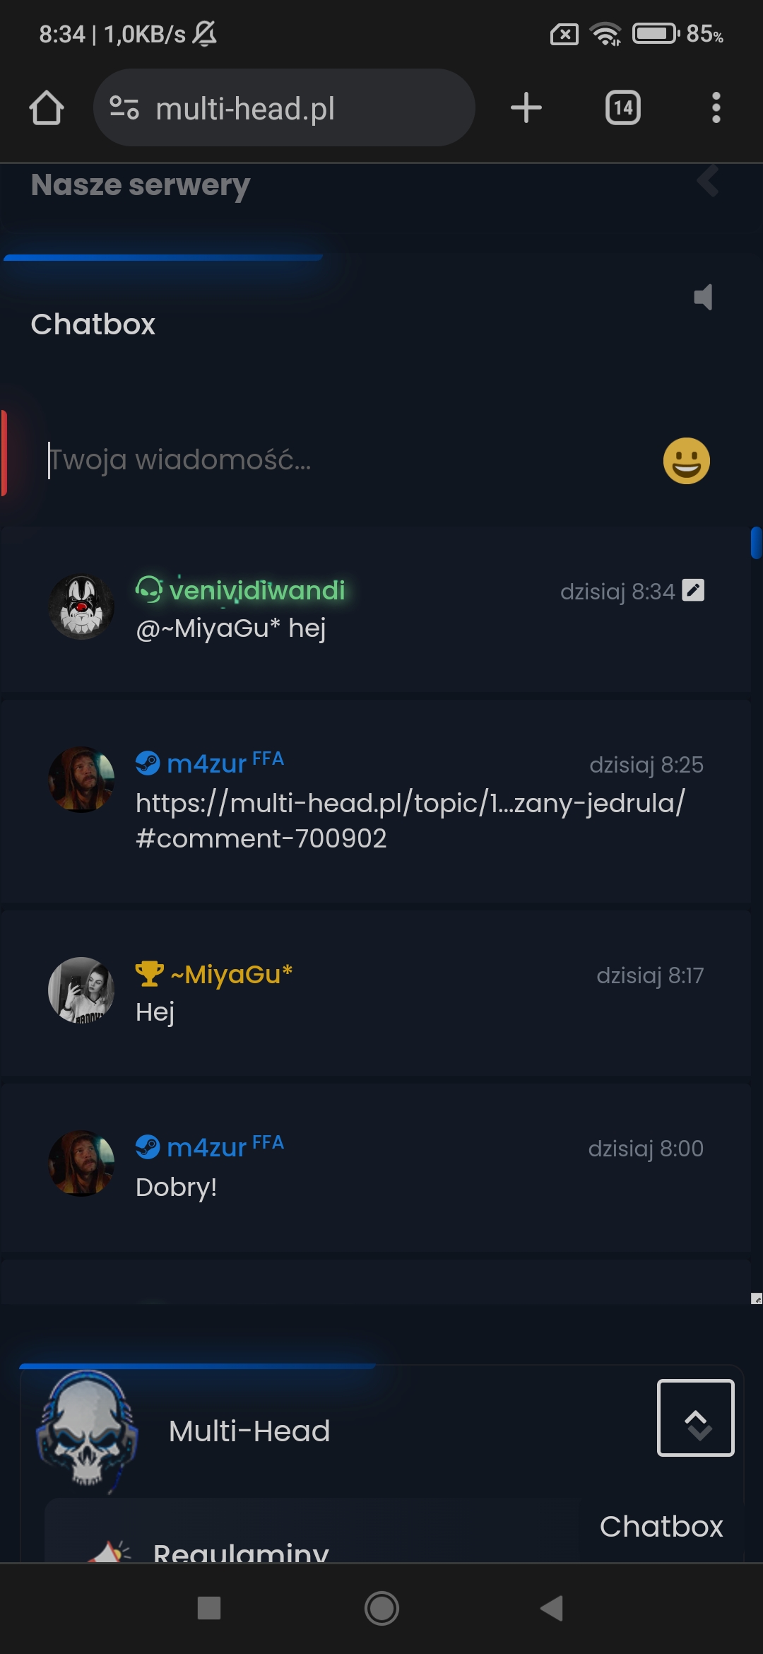Select the Chatbox tab at bottom right

point(661,1526)
